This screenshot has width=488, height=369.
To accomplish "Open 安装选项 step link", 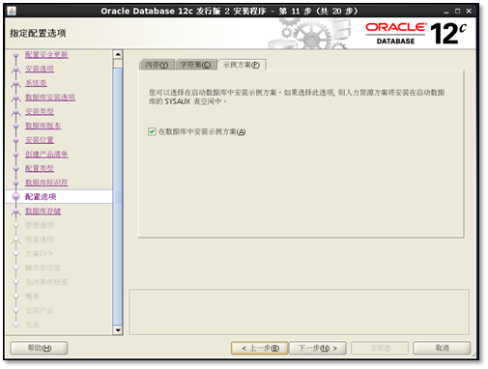I will (40, 69).
